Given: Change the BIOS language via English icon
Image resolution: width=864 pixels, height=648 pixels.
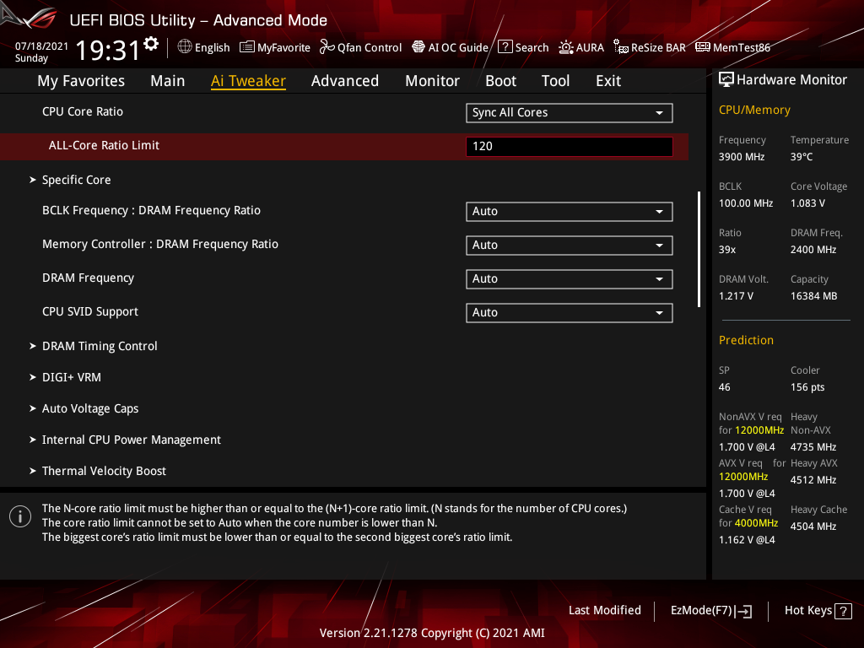Looking at the screenshot, I should [x=203, y=47].
